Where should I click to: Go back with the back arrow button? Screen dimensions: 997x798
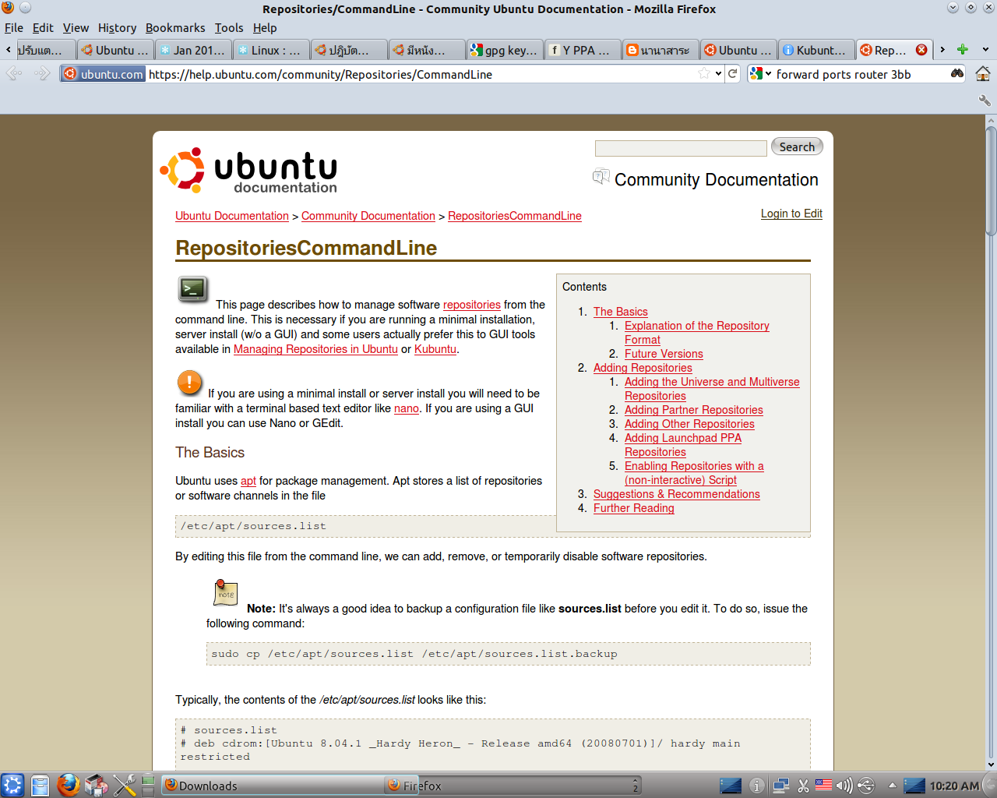[14, 73]
